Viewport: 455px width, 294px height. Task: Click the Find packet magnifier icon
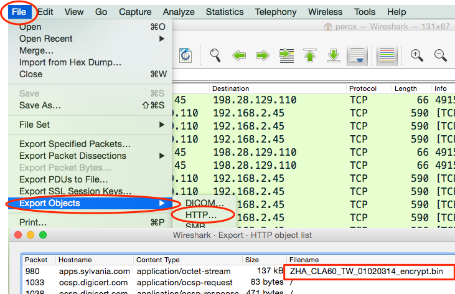[215, 55]
